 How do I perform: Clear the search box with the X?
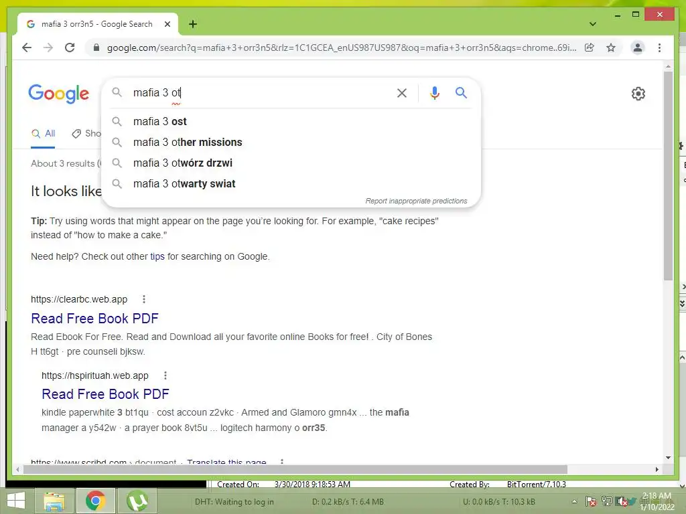pyautogui.click(x=402, y=92)
